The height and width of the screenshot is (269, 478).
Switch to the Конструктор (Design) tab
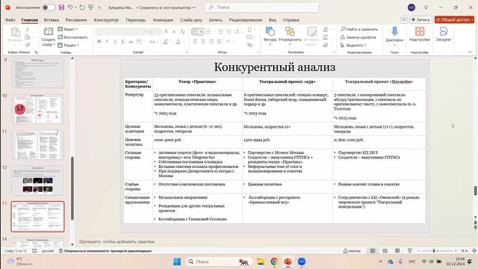(106, 20)
